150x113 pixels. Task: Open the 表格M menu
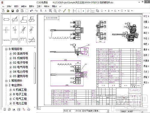(24, 6)
